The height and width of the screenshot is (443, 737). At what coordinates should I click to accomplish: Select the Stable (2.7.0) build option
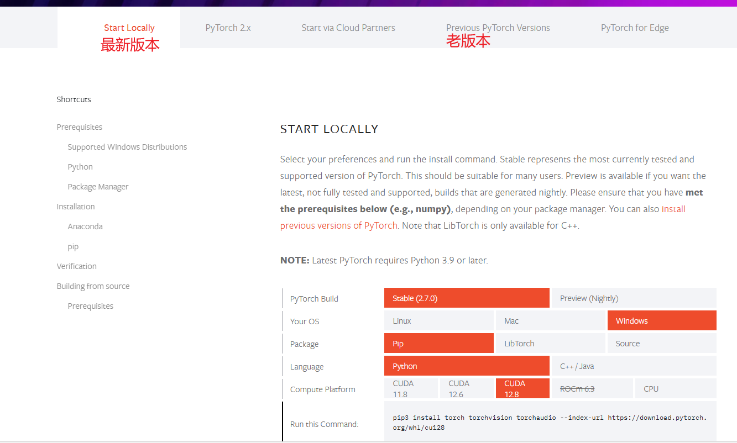(467, 298)
